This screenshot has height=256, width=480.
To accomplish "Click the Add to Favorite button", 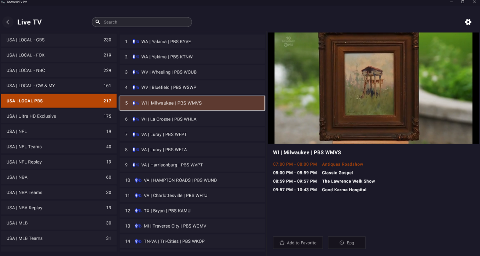I will click(298, 243).
